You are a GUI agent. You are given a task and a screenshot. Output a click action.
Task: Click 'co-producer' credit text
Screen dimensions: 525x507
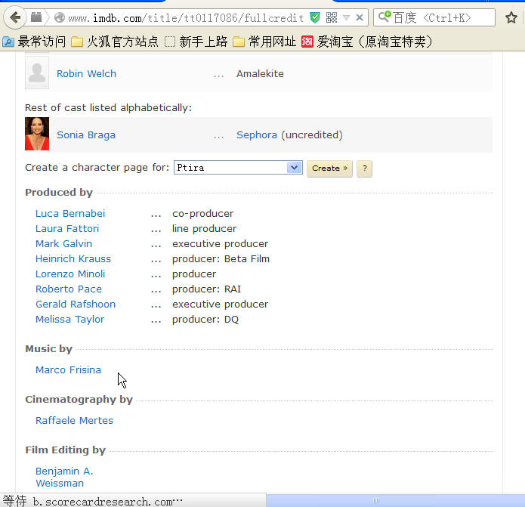pos(203,214)
